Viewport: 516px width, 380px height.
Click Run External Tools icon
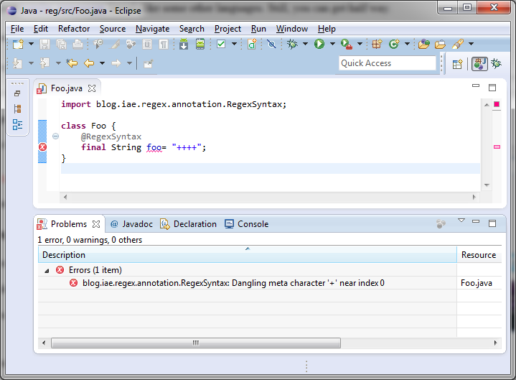pos(347,44)
